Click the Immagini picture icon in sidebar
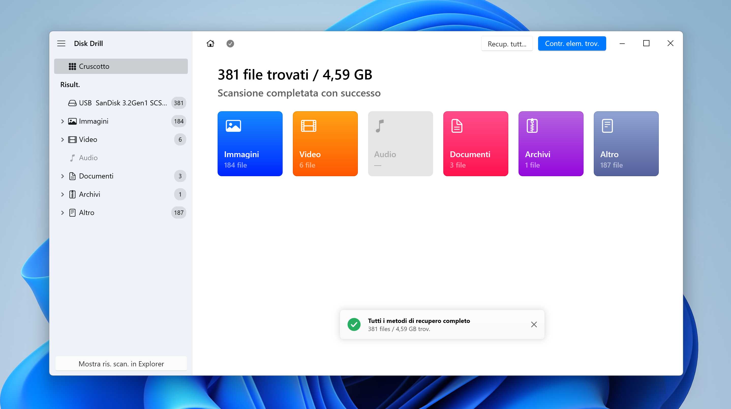Viewport: 731px width, 409px height. [72, 121]
